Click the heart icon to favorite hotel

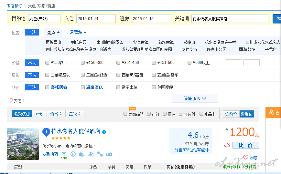(x=245, y=158)
